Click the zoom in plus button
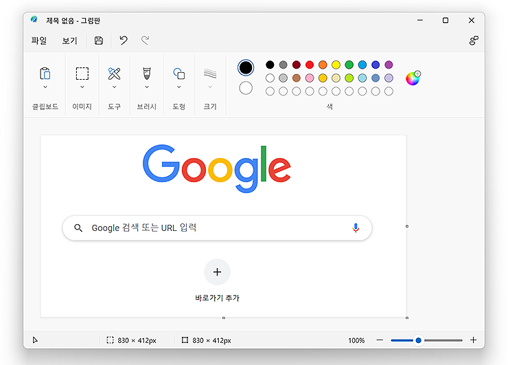This screenshot has width=508, height=365. pyautogui.click(x=474, y=340)
